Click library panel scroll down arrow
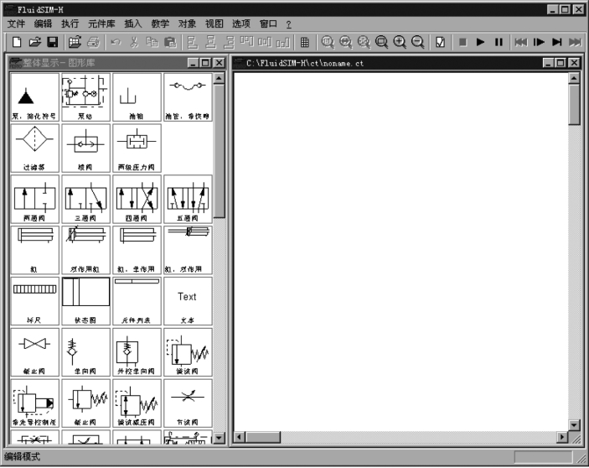Image resolution: width=589 pixels, height=468 pixels. [219, 438]
